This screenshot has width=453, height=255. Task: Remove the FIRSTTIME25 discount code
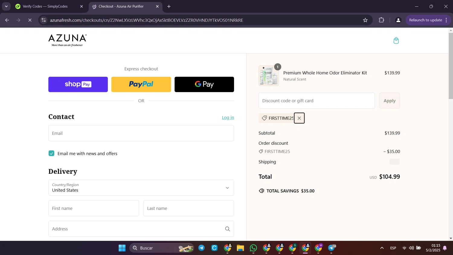tap(299, 118)
